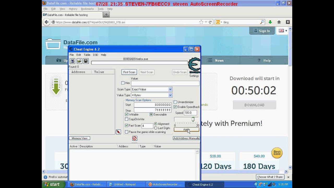Click the search magnifier icon in Bing box

[x=262, y=22]
